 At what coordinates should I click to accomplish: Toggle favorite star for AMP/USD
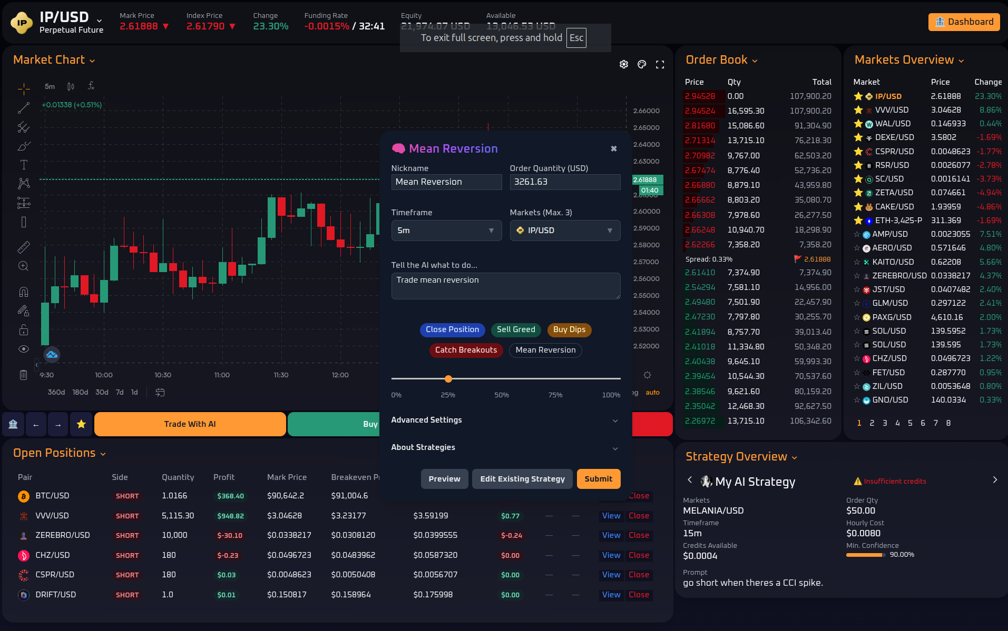pyautogui.click(x=857, y=234)
